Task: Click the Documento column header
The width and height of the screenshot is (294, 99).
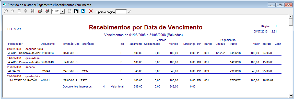Action: (x=48, y=44)
